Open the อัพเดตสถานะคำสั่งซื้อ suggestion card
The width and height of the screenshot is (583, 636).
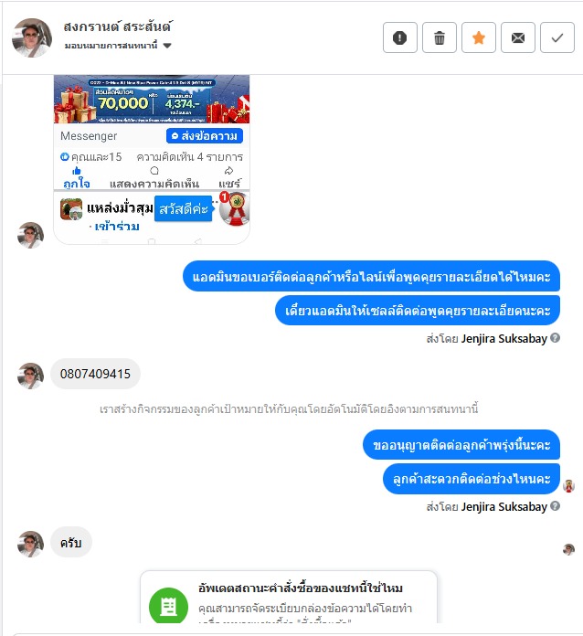click(x=289, y=597)
